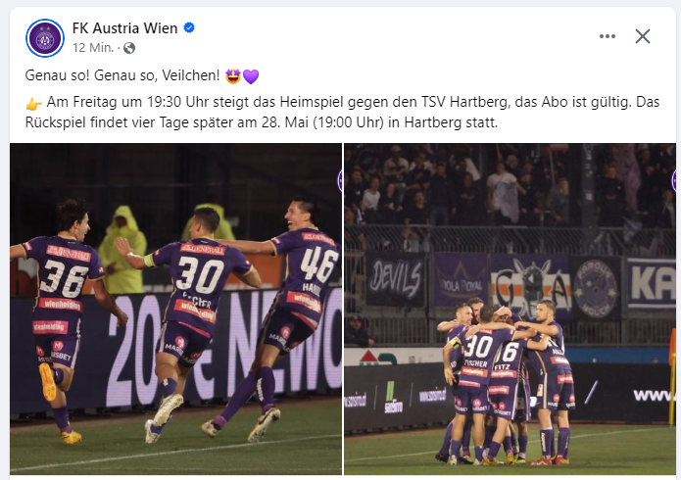Viewport: 681px width, 480px height.
Task: Click the club watermark on left photo edge
Action: 340,180
